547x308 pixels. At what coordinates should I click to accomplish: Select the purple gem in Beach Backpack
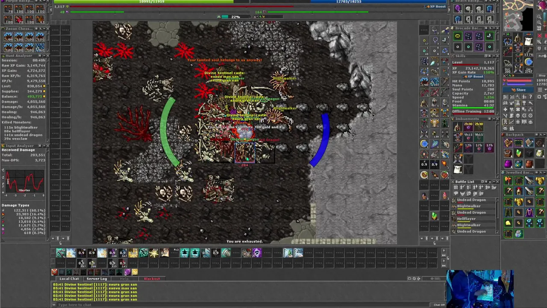tap(458, 9)
